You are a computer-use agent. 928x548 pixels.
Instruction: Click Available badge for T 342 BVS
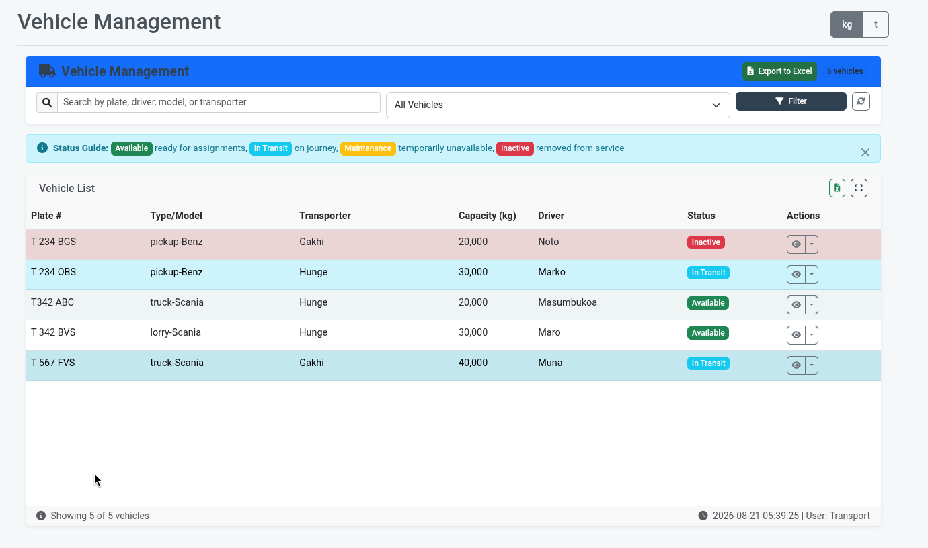708,333
